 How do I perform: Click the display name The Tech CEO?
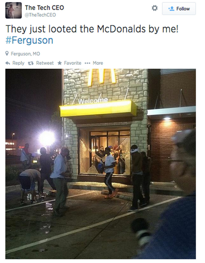pos(44,8)
